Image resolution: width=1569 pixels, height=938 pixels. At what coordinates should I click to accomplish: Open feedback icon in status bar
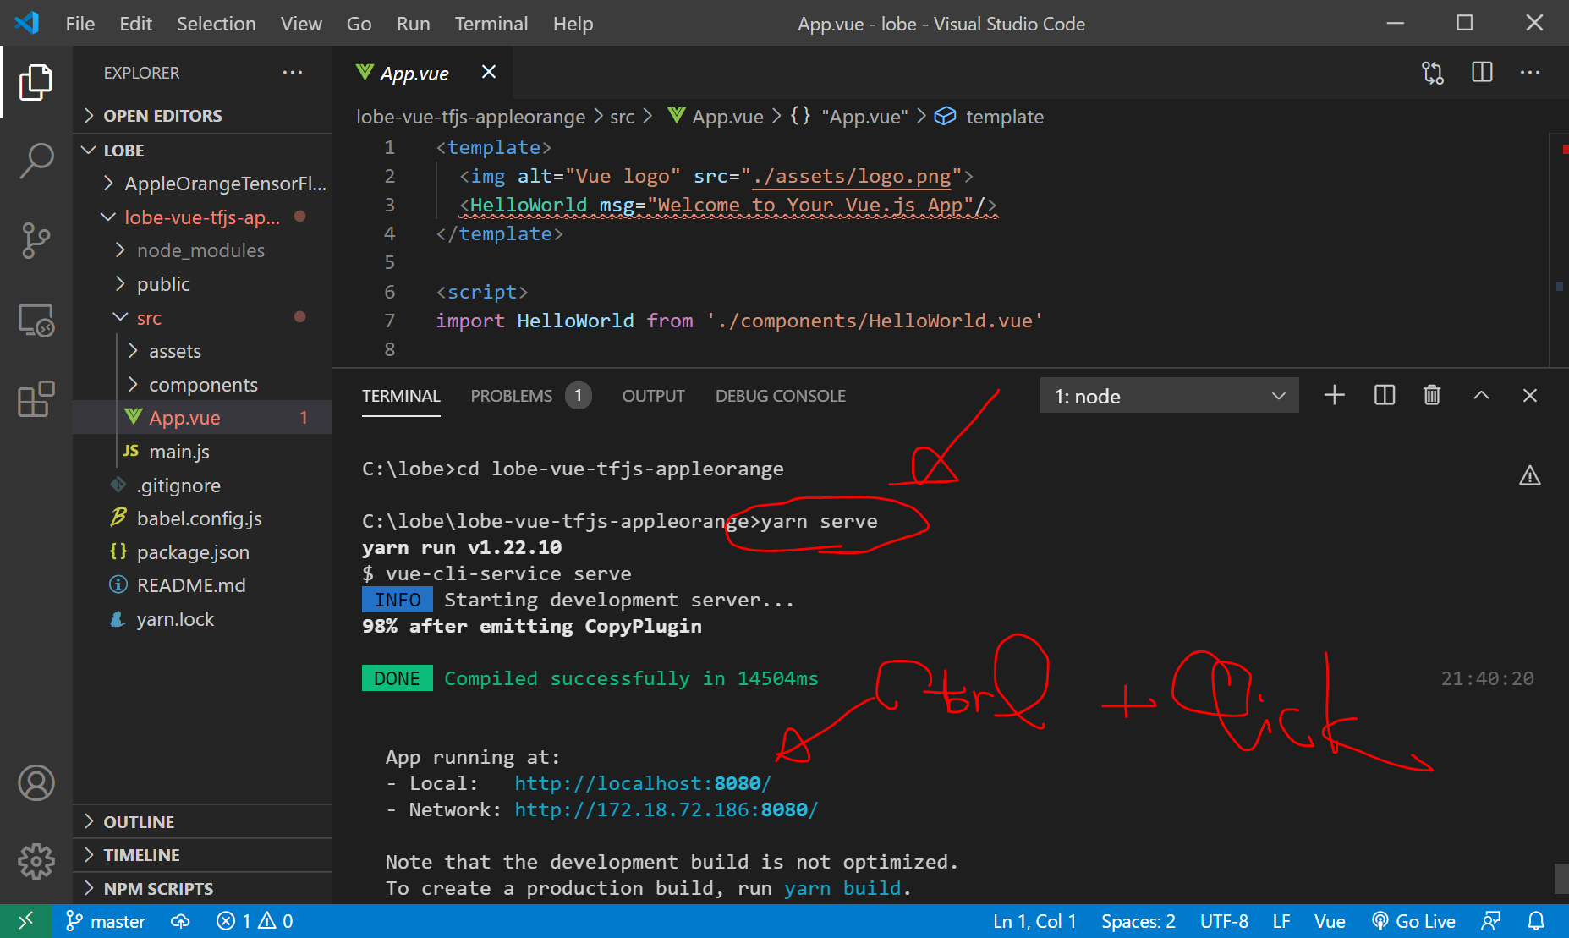(x=1491, y=921)
